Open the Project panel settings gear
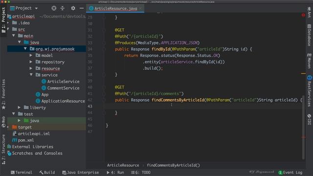 (x=73, y=8)
